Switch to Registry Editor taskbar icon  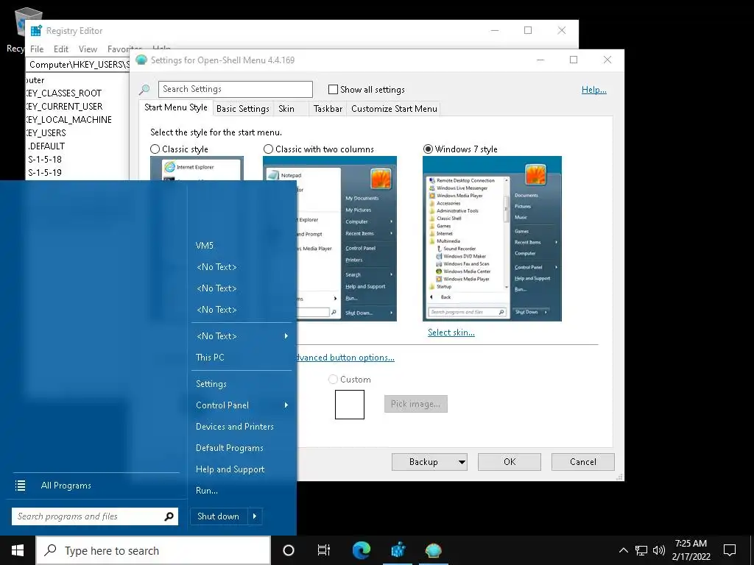(398, 550)
